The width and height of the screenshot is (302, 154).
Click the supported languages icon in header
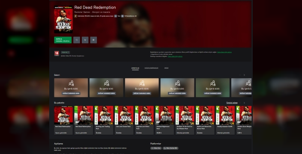[123, 16]
